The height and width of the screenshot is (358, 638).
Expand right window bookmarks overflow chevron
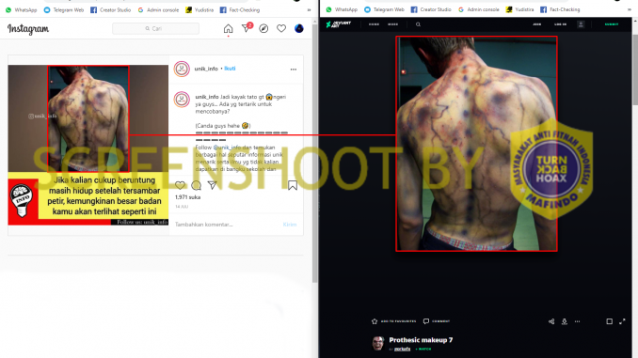pyautogui.click(x=630, y=9)
